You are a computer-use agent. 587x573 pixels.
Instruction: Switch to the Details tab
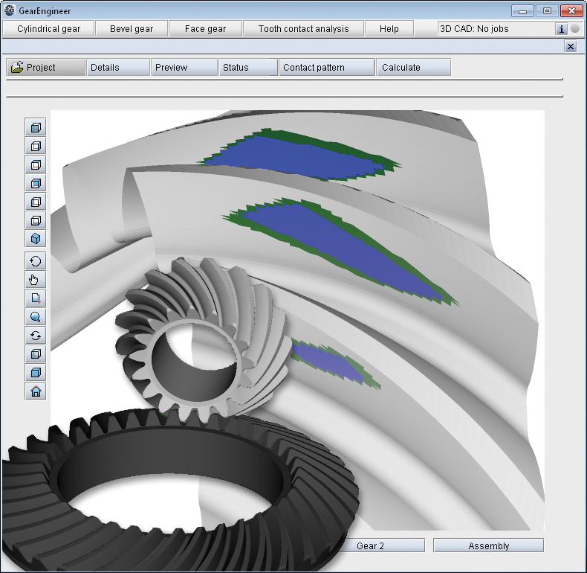click(118, 68)
